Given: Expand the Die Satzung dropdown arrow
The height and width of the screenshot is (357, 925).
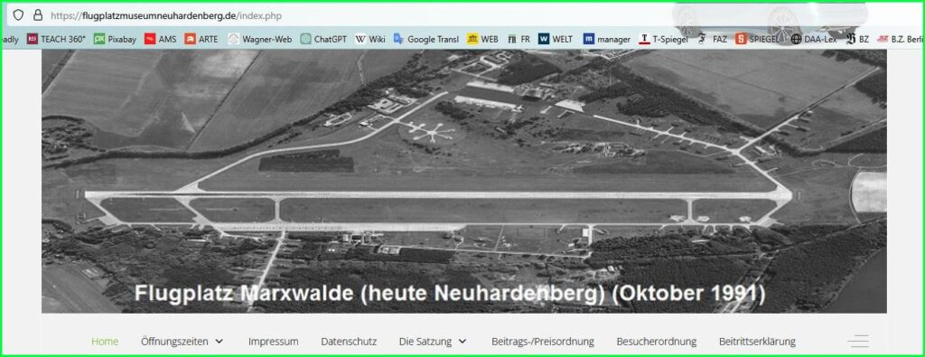Looking at the screenshot, I should point(462,341).
